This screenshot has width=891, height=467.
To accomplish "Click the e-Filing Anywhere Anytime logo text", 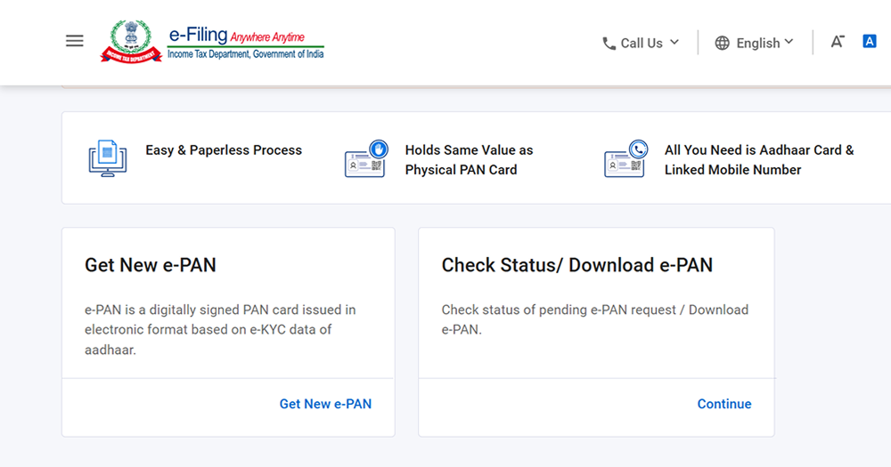I will click(x=245, y=43).
